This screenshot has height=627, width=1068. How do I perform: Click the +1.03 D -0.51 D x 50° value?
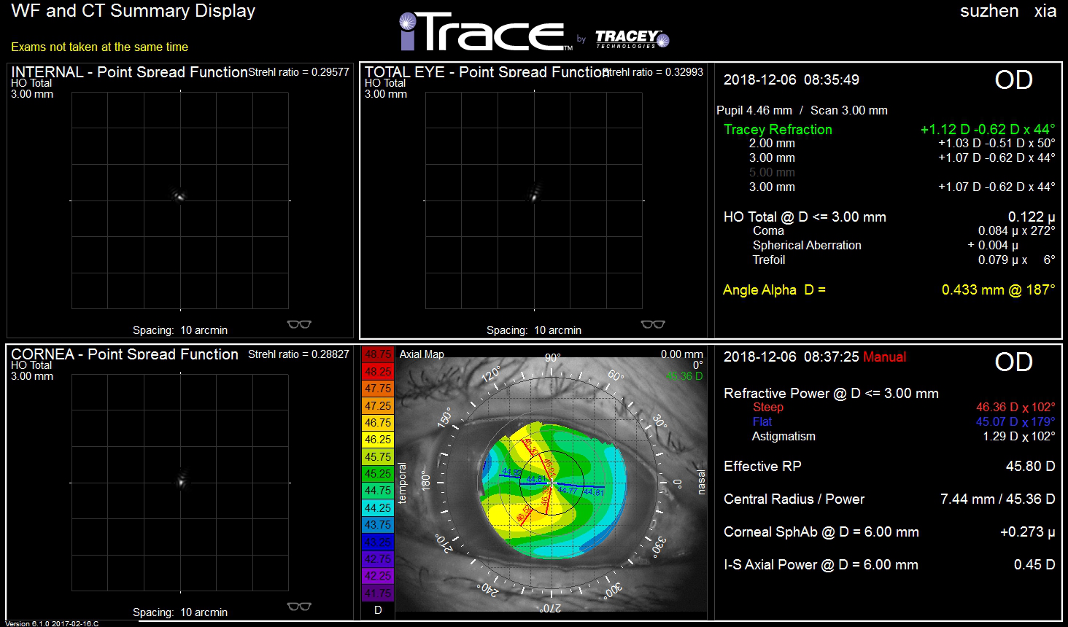tap(997, 143)
